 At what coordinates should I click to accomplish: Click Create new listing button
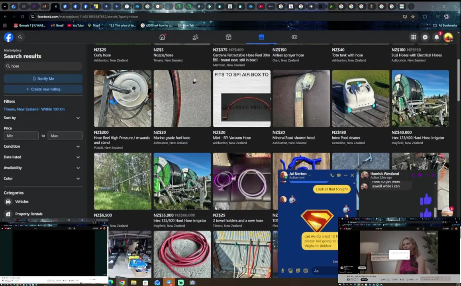[43, 89]
